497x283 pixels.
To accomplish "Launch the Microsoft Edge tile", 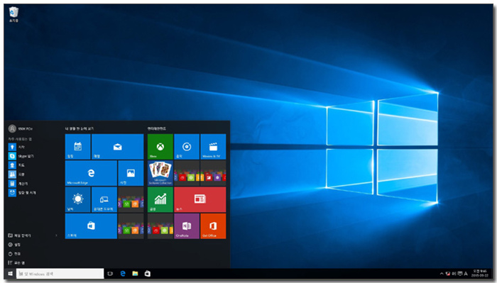I will pos(91,173).
